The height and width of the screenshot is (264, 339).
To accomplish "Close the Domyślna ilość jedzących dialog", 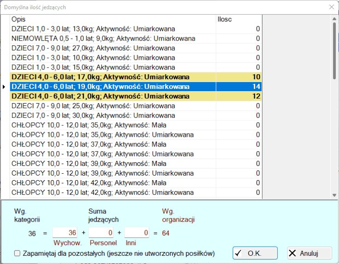I will pos(331,7).
